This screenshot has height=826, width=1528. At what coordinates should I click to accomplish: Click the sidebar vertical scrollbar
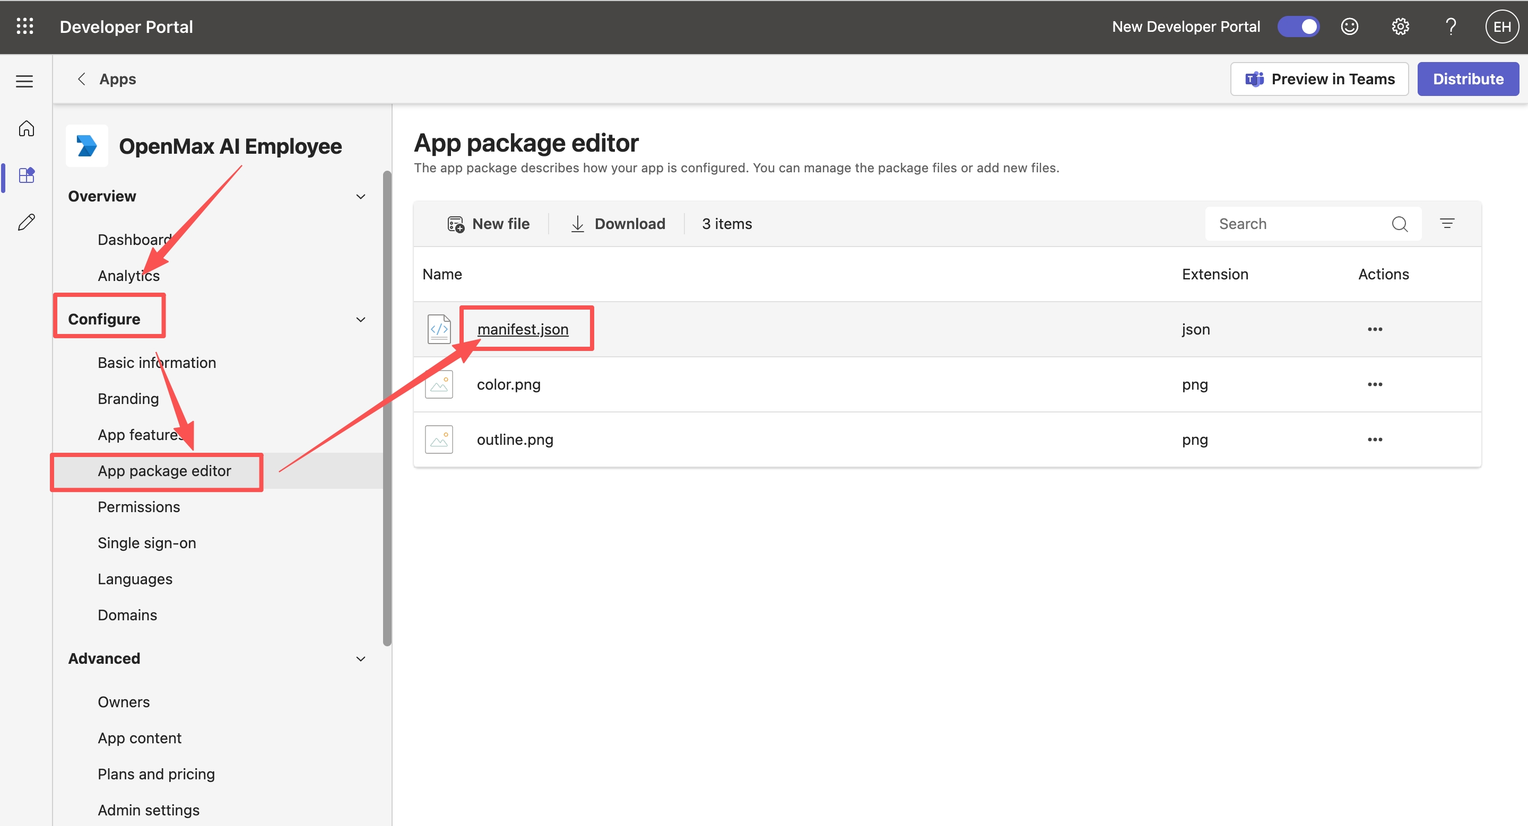pos(387,408)
